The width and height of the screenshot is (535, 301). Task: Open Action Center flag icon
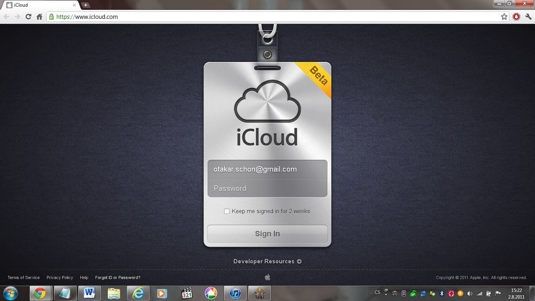[498, 293]
